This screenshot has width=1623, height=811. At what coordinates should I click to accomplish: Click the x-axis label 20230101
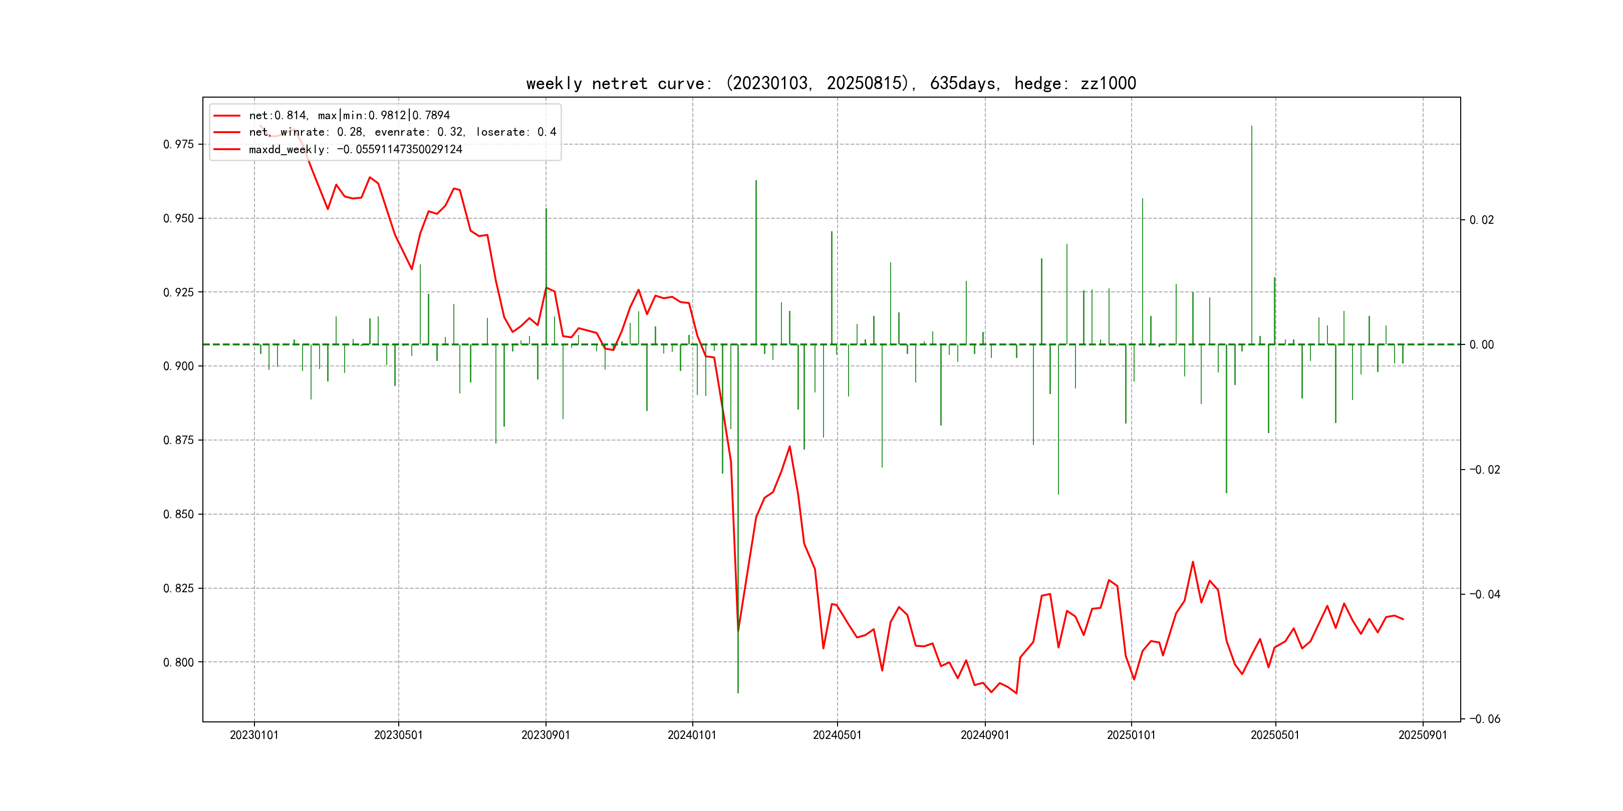pos(254,735)
